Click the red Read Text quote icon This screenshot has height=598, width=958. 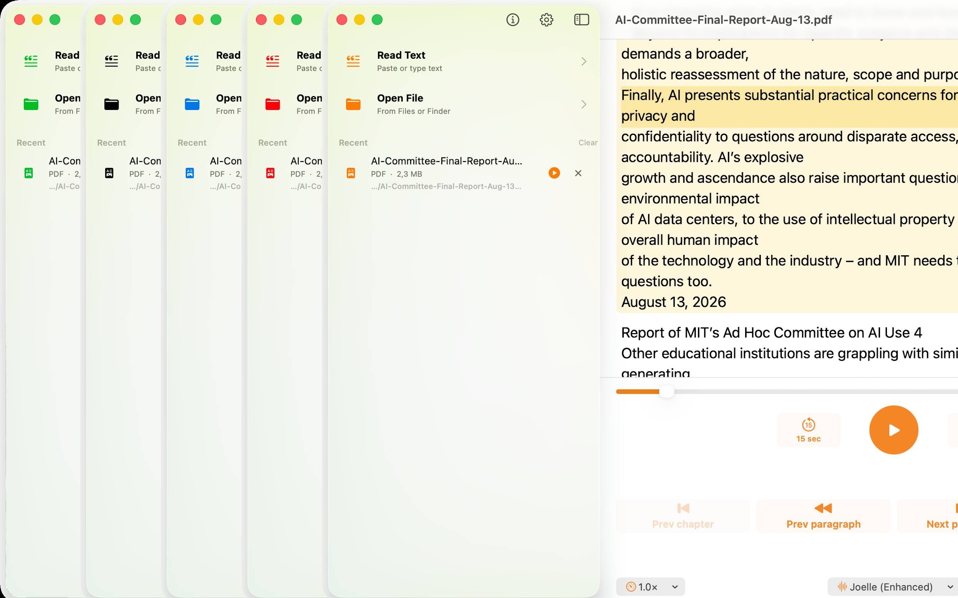(x=273, y=61)
